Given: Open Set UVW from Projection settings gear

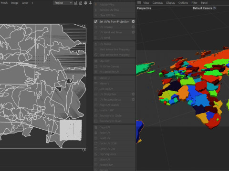Looking at the screenshot, I should (x=133, y=21).
